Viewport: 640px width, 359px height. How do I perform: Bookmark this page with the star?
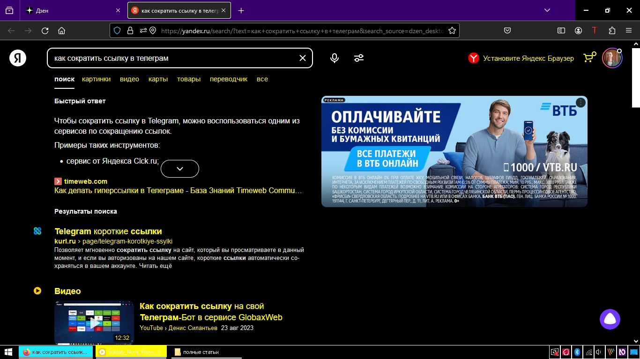(452, 30)
